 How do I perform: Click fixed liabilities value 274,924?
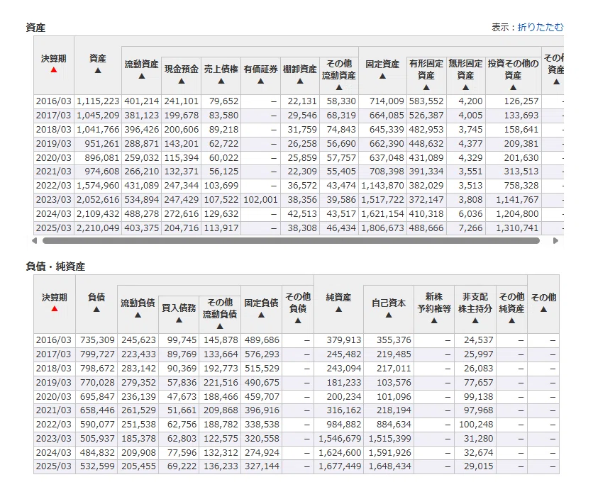(262, 453)
